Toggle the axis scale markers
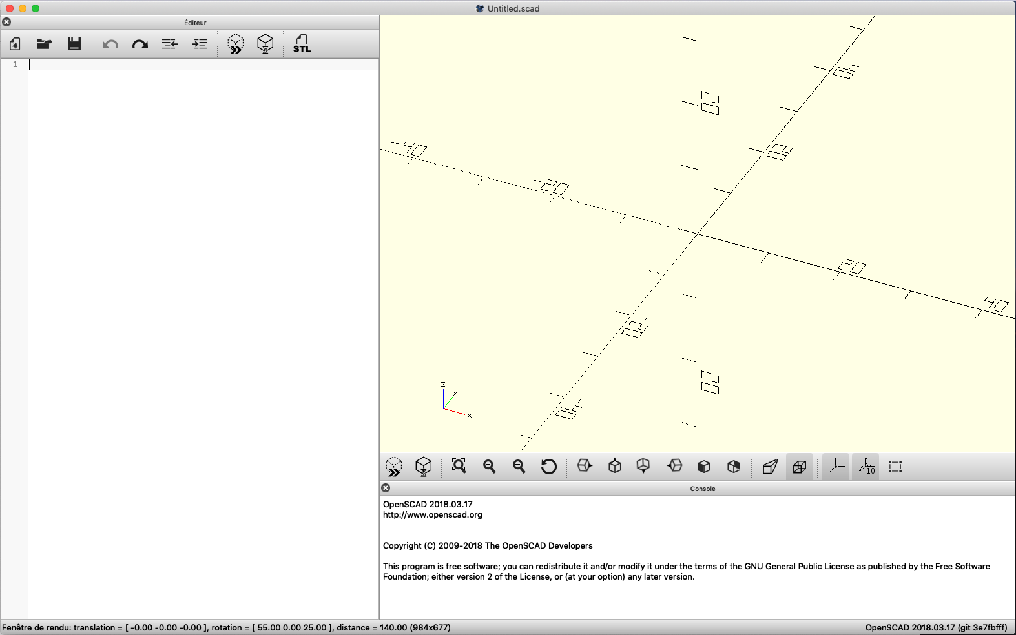 tap(866, 467)
